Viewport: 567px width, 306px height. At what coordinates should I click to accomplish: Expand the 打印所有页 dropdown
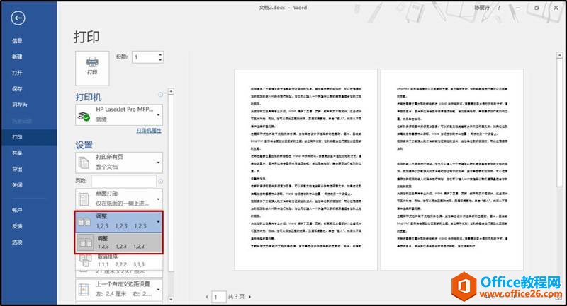click(x=159, y=163)
